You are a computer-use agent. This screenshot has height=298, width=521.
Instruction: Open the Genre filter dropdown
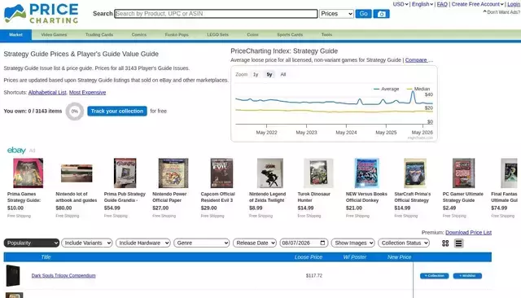pyautogui.click(x=201, y=243)
